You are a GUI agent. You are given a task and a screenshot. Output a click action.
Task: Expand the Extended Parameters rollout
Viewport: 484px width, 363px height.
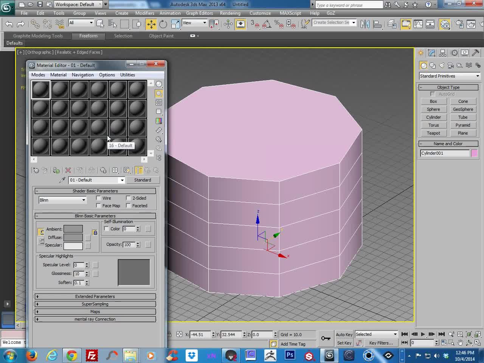(95, 296)
